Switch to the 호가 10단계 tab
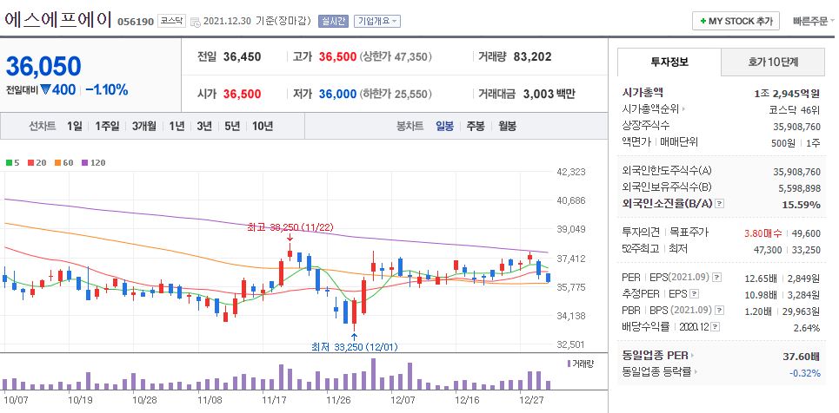This screenshot has height=413, width=839. point(773,62)
